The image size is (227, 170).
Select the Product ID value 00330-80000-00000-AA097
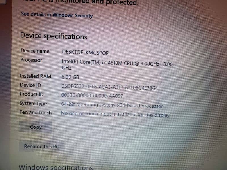point(92,95)
